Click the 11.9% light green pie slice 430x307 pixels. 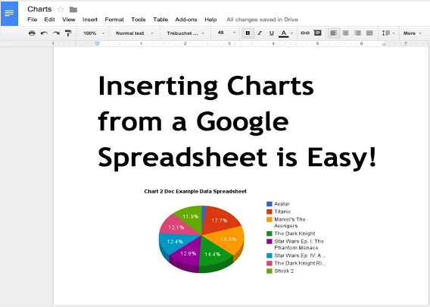click(x=191, y=217)
